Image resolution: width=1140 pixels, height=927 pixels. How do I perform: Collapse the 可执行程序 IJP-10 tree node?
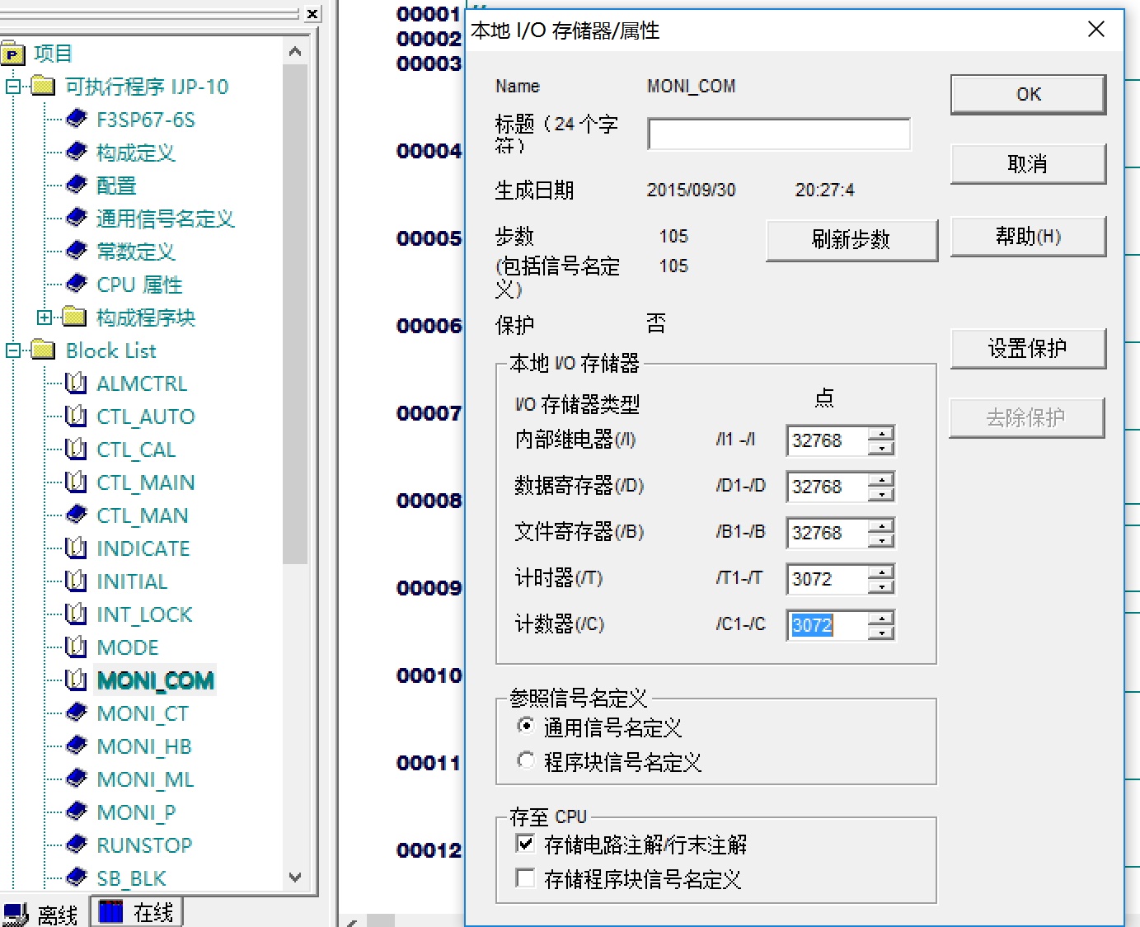13,87
